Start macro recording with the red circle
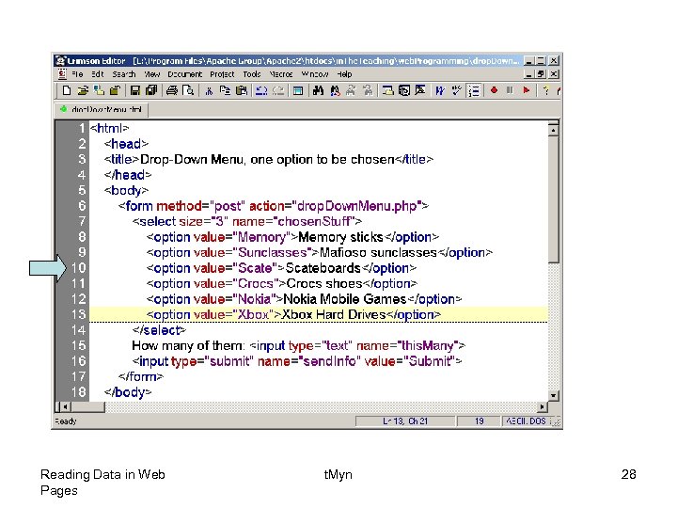The image size is (677, 508). [x=494, y=90]
